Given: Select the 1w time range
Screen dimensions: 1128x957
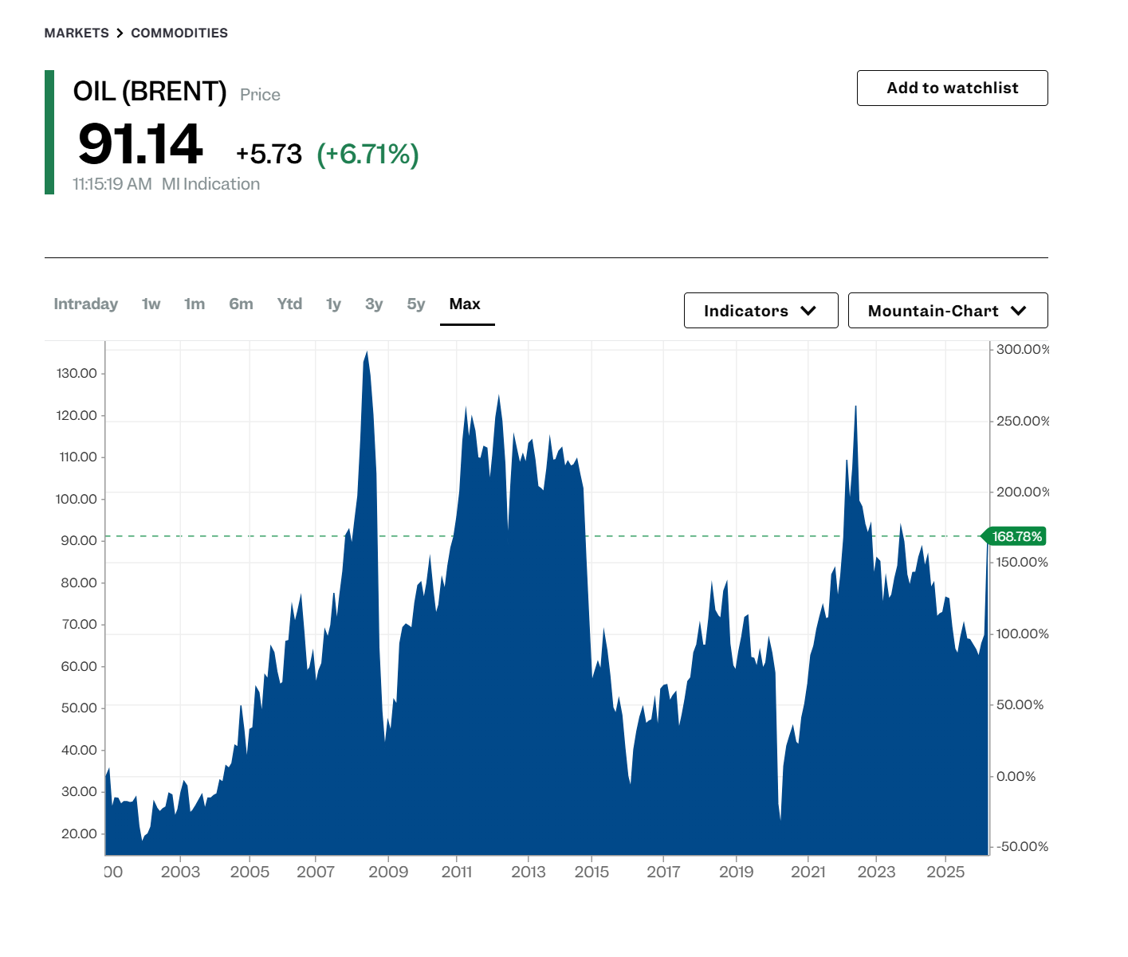Looking at the screenshot, I should pos(151,304).
